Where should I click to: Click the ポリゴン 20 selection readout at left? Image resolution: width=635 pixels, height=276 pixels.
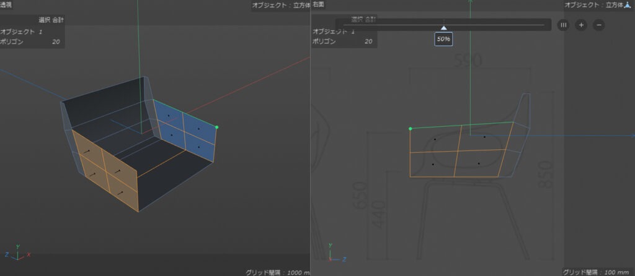[31, 41]
